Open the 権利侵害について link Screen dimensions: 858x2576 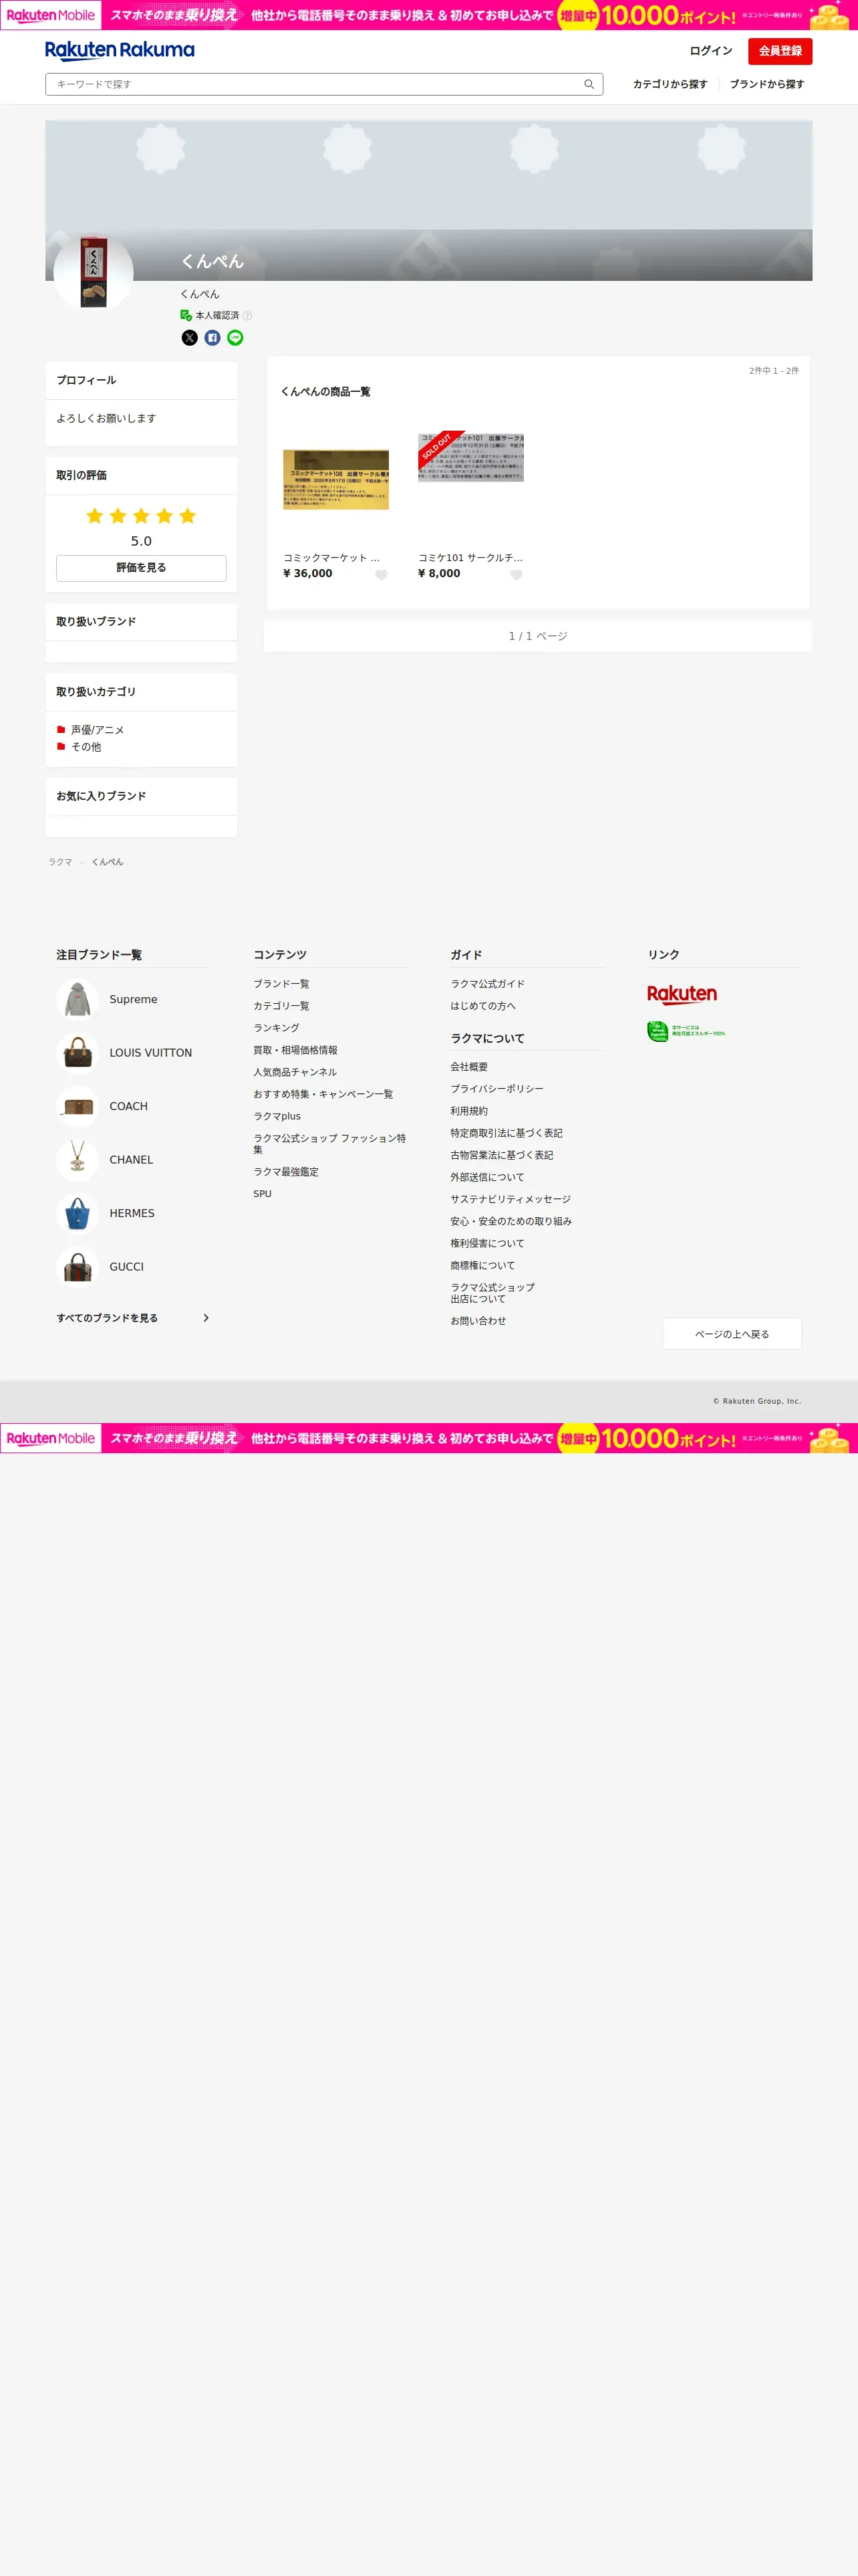point(487,1243)
